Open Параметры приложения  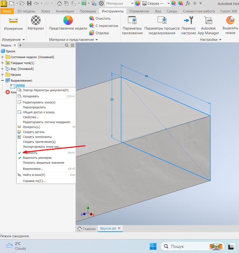tap(132, 25)
